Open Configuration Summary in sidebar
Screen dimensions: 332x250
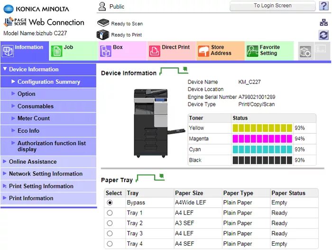point(48,82)
